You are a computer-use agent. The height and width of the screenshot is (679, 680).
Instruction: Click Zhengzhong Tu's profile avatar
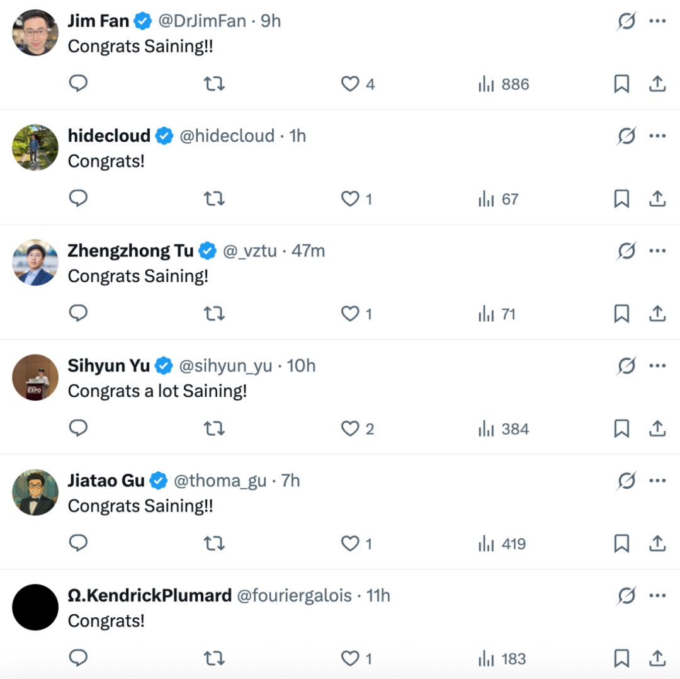(x=35, y=263)
